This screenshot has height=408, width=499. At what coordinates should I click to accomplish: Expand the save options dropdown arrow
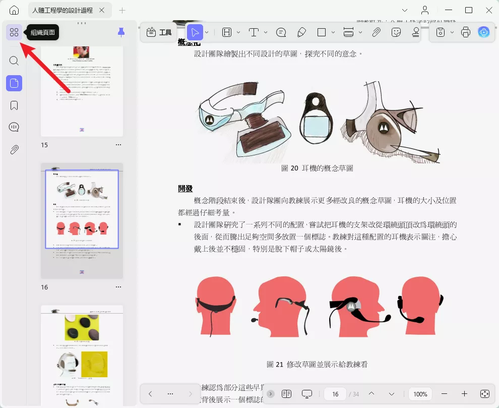(x=452, y=32)
